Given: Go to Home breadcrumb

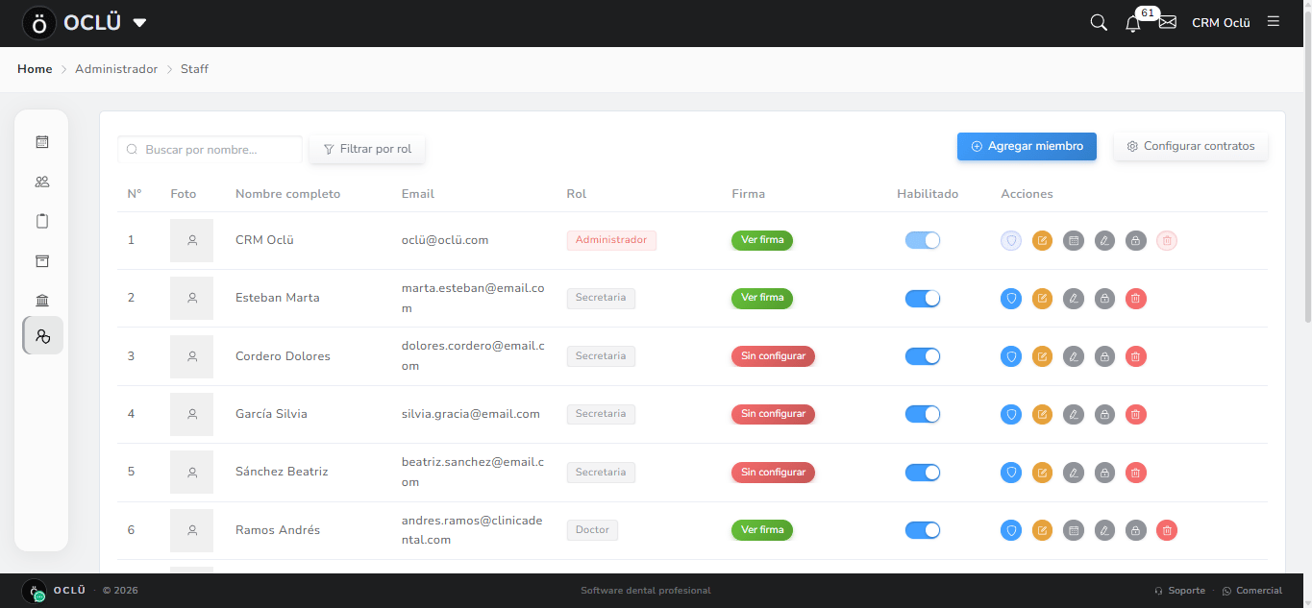Looking at the screenshot, I should [35, 69].
